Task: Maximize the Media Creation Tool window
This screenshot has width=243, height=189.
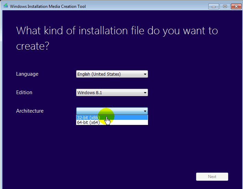Action: [x=225, y=7]
